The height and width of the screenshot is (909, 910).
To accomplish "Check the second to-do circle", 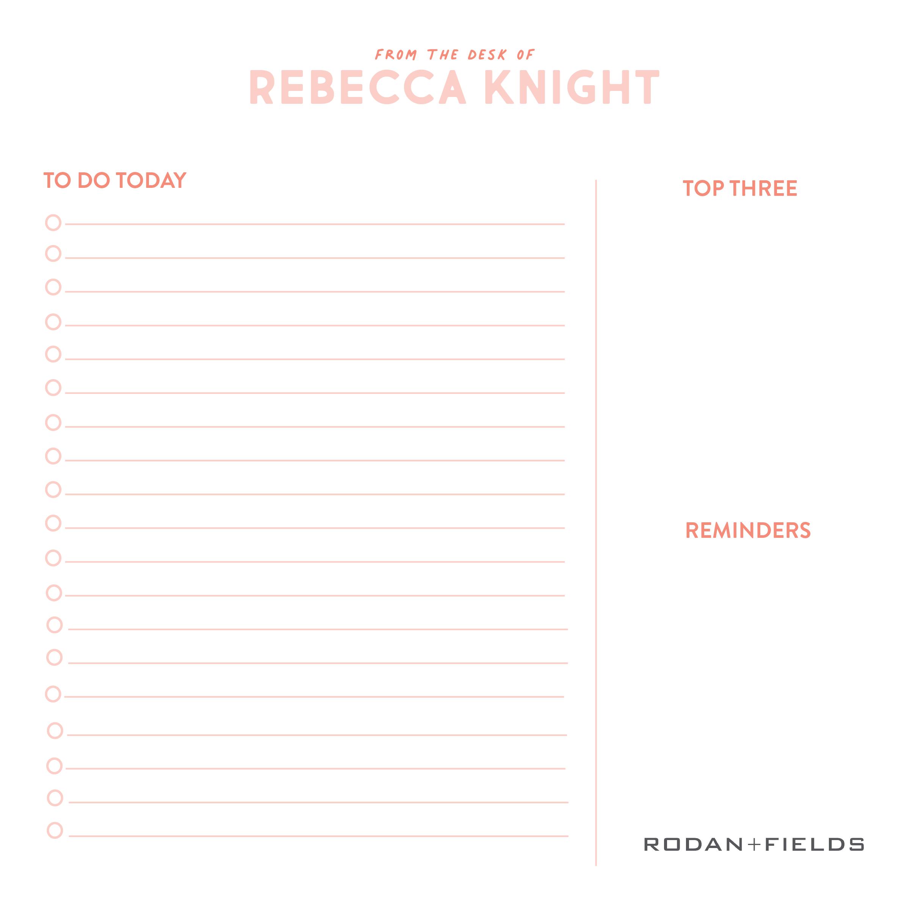I will [x=53, y=253].
